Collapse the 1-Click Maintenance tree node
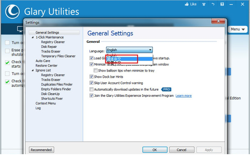This screenshot has width=250, height=160. tap(32, 37)
